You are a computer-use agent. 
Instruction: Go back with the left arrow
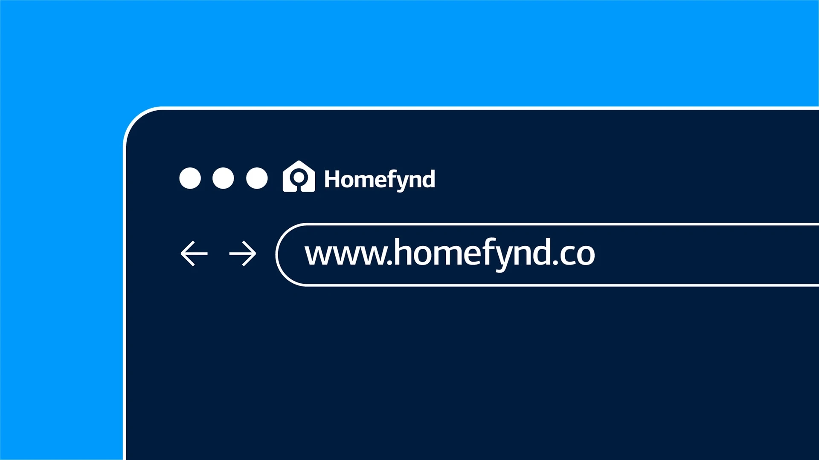[x=194, y=253]
